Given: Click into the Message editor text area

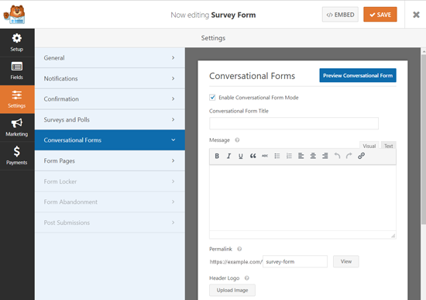Looking at the screenshot, I should coord(303,198).
